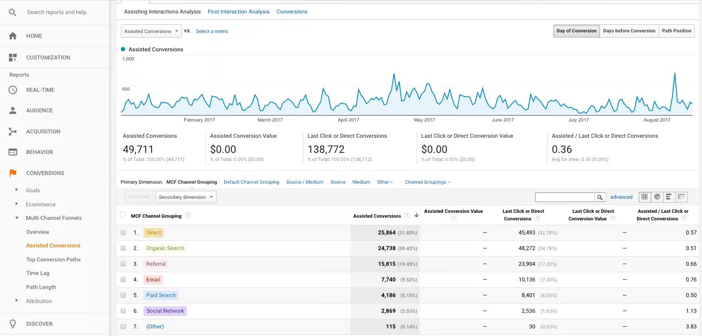702x336 pixels.
Task: Click the Customization dashboard icon
Action: coord(13,57)
